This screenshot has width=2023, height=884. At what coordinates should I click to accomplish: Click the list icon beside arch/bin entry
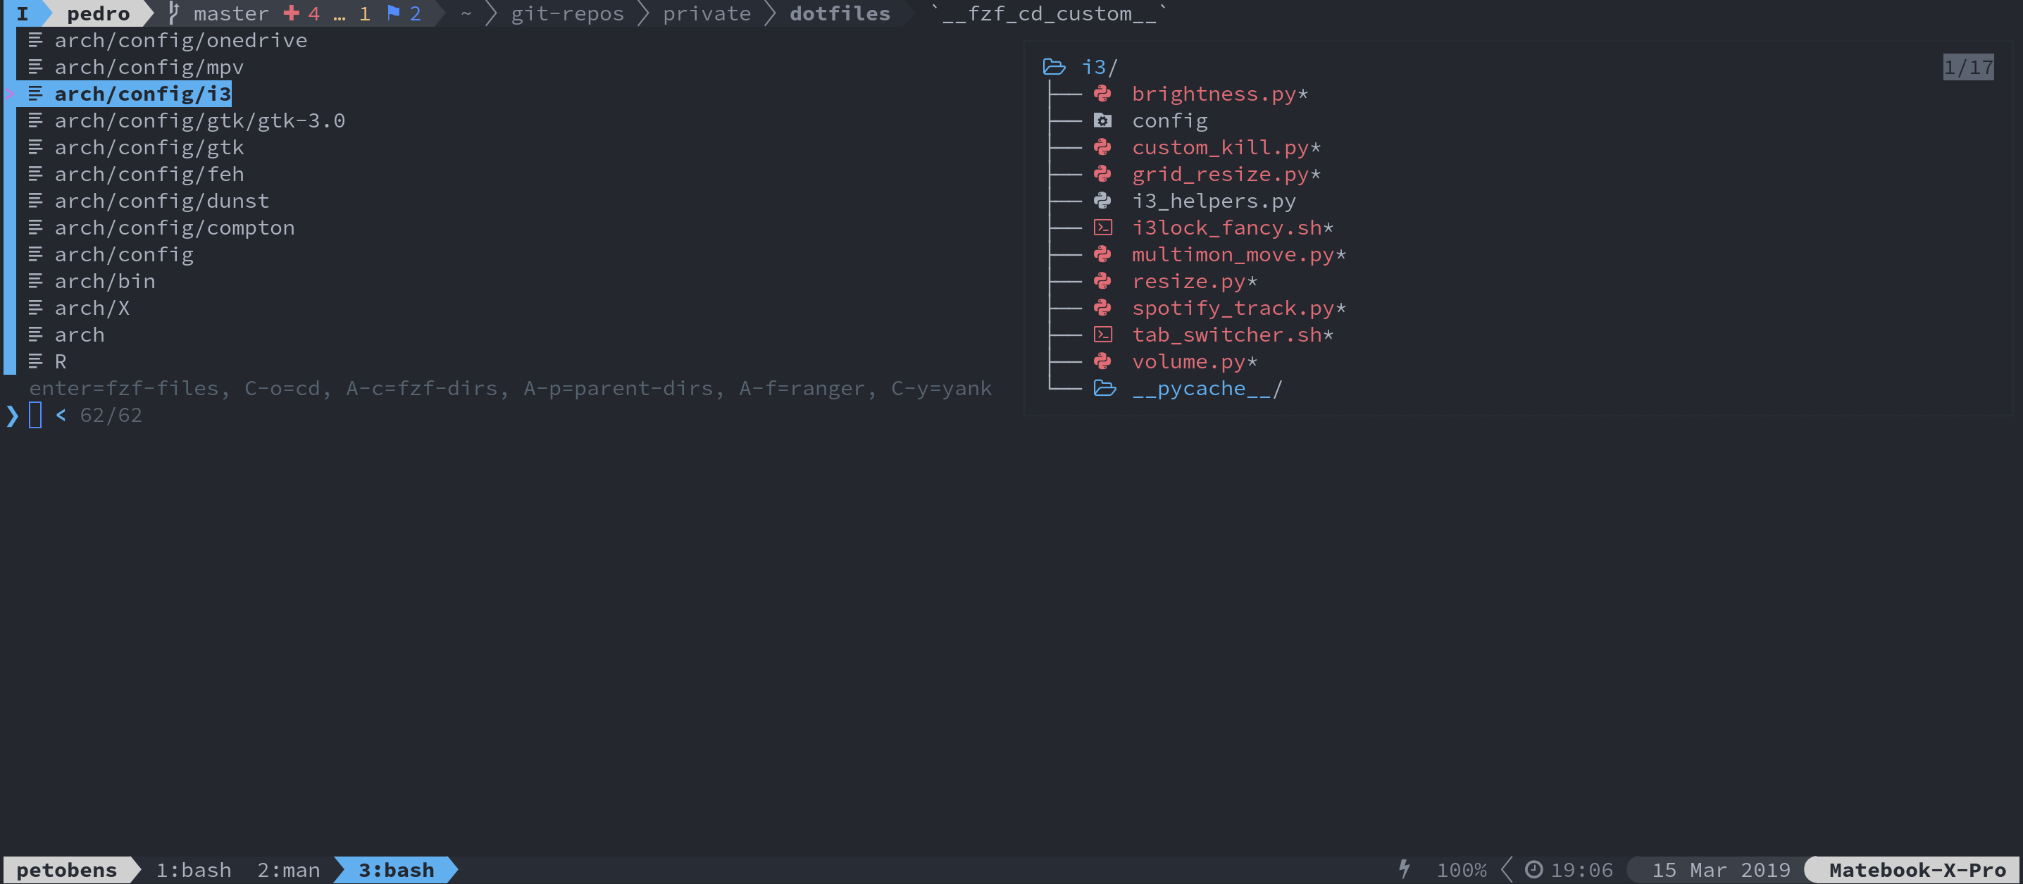35,280
